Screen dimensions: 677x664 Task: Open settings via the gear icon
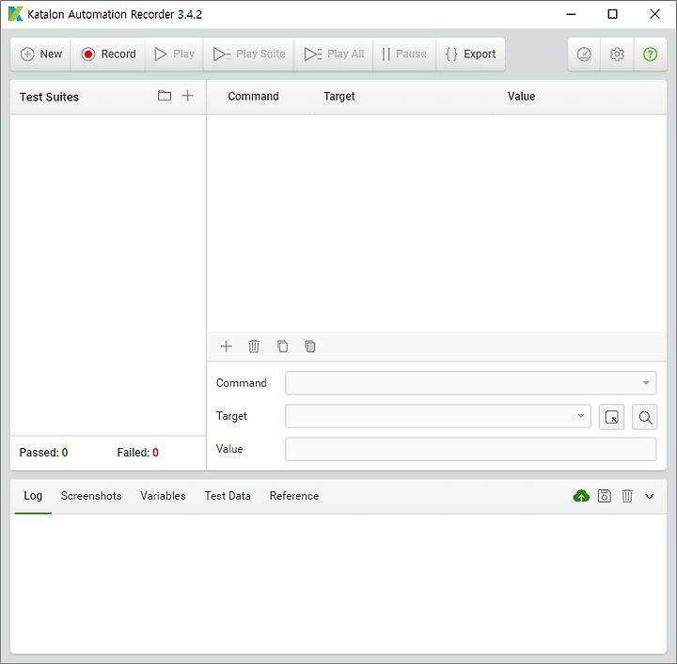coord(617,54)
